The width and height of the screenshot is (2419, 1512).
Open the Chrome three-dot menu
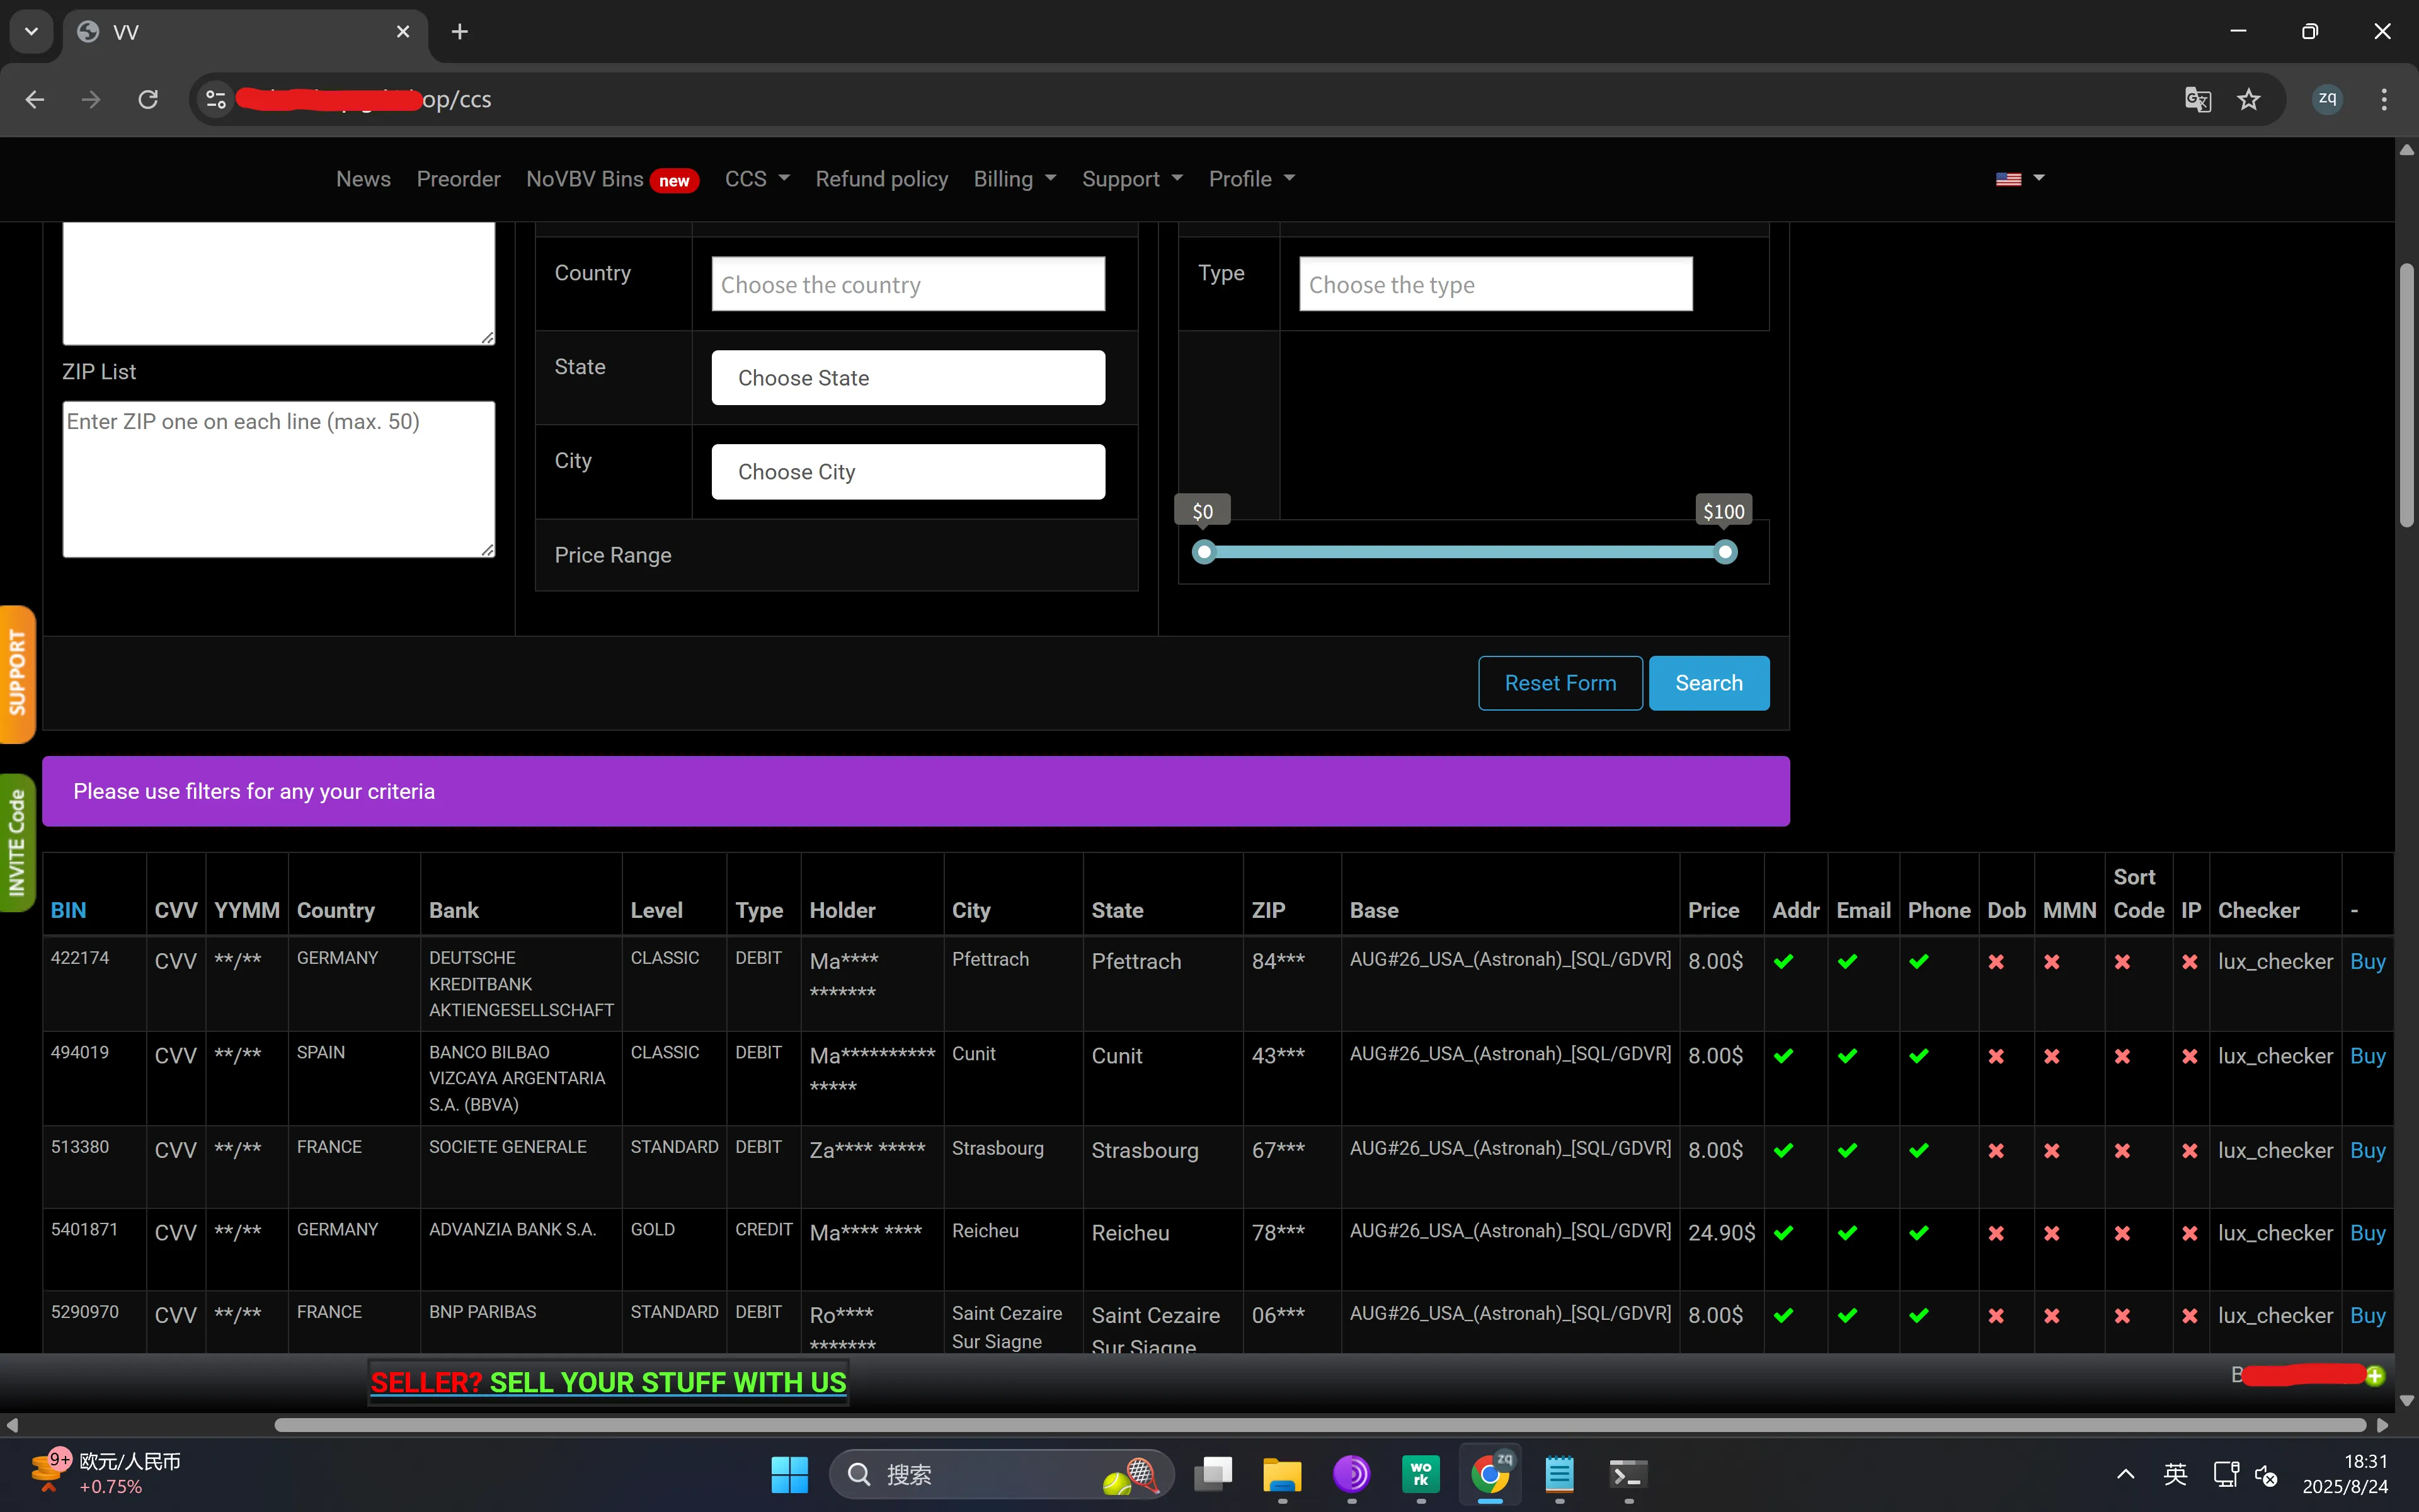tap(2384, 99)
